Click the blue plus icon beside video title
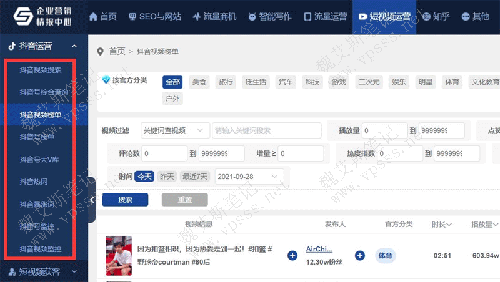Viewport: 500px width, 282px height. (x=292, y=255)
